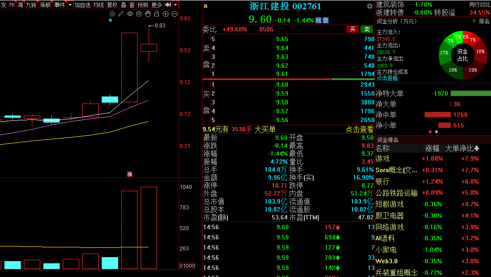Click the 资金占比 donut chart center

[x=463, y=55]
